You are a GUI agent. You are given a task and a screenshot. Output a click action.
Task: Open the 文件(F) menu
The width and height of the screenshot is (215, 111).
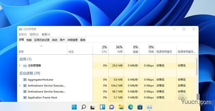(23, 34)
